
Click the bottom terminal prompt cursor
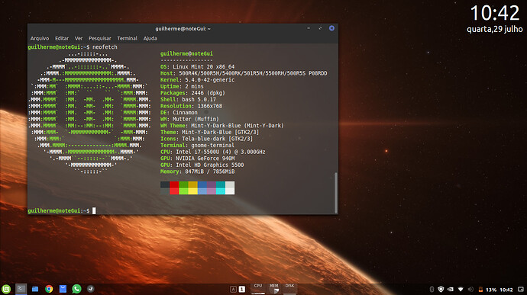click(x=94, y=210)
